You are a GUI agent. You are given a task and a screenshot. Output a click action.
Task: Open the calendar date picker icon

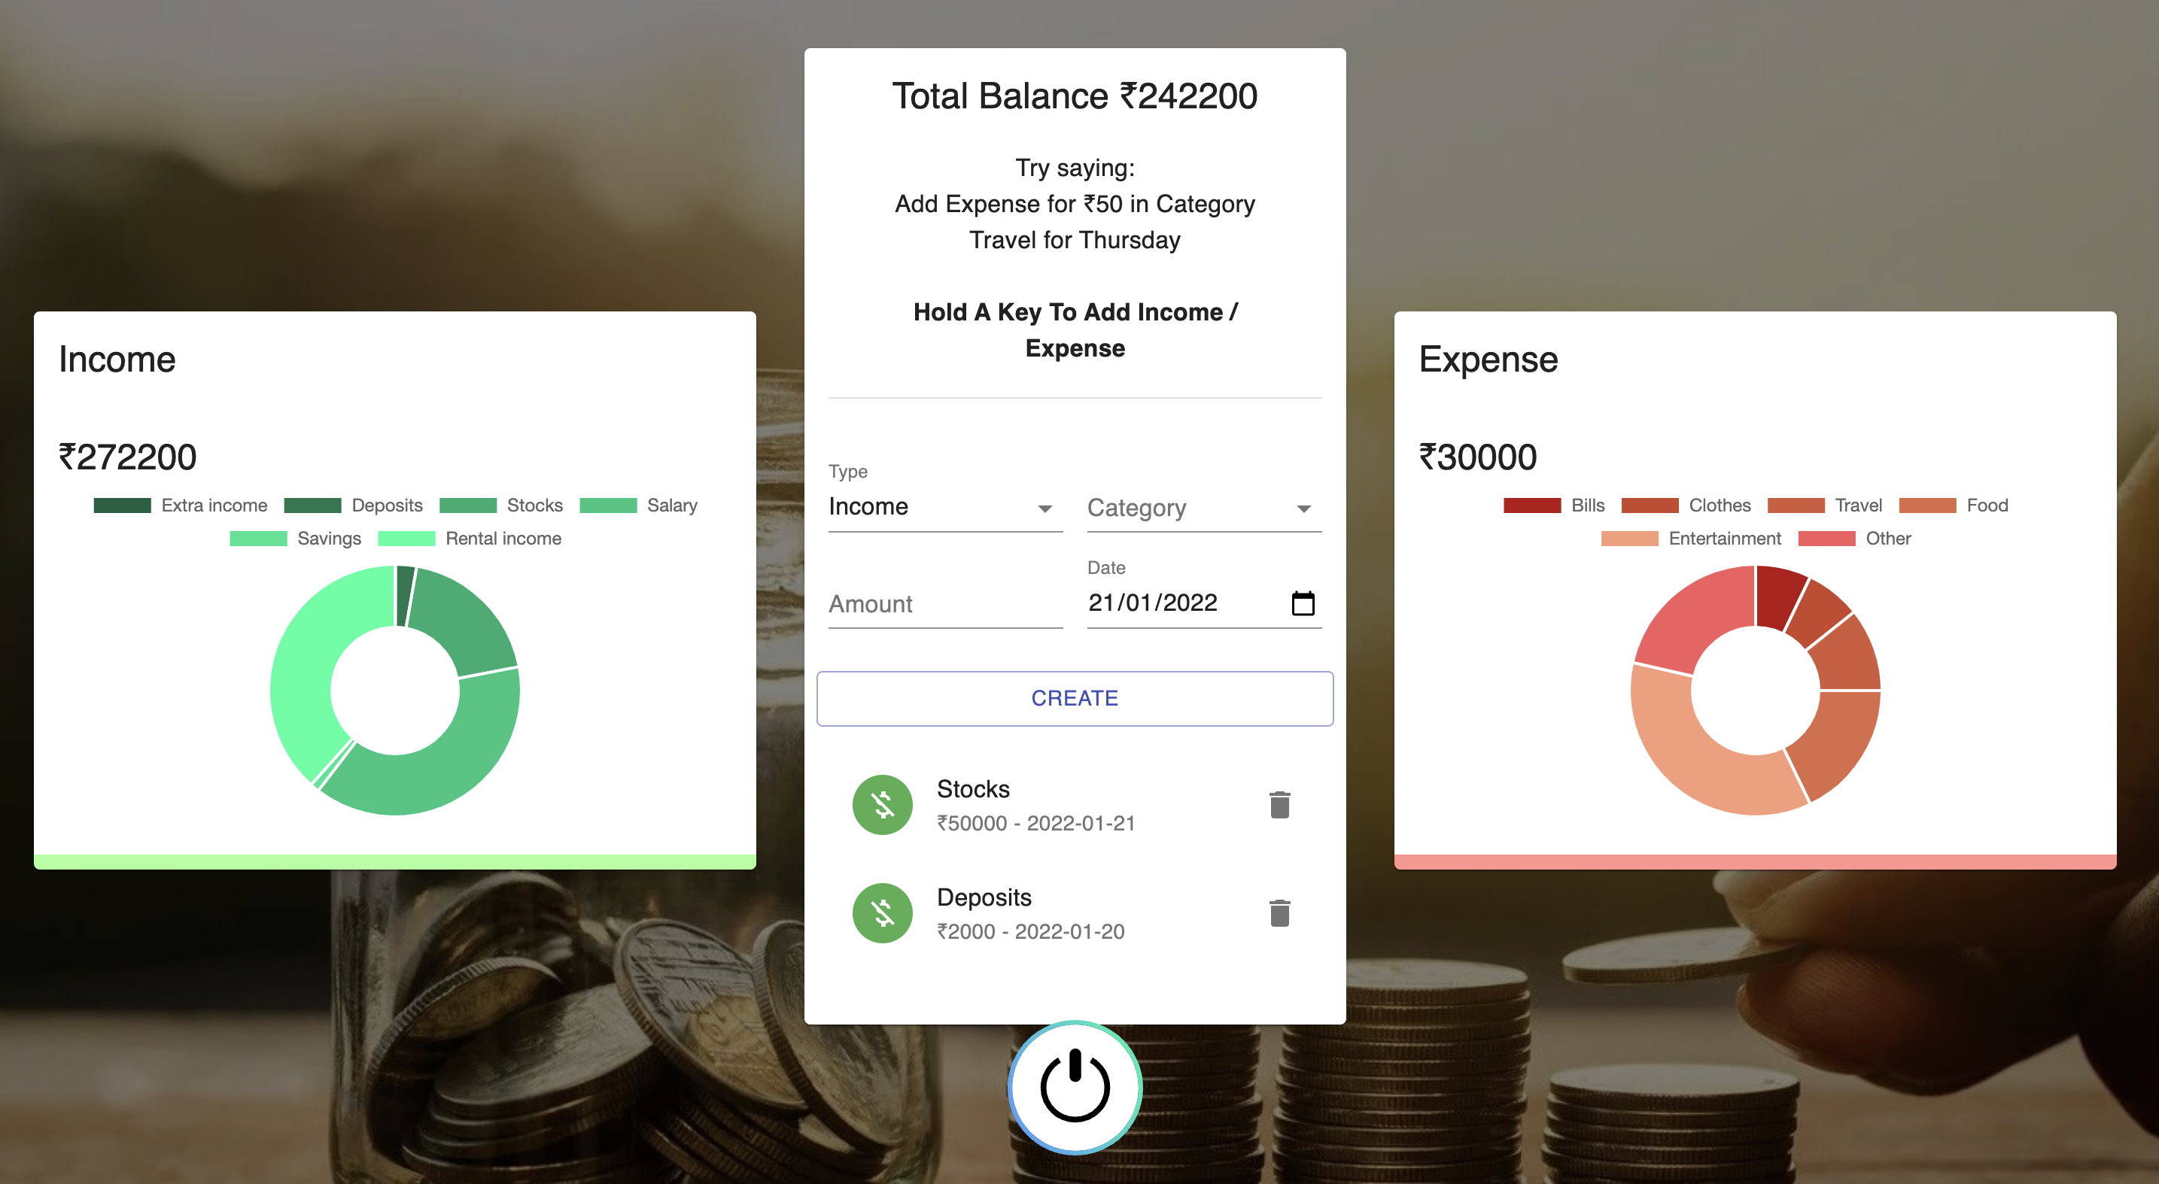tap(1303, 603)
